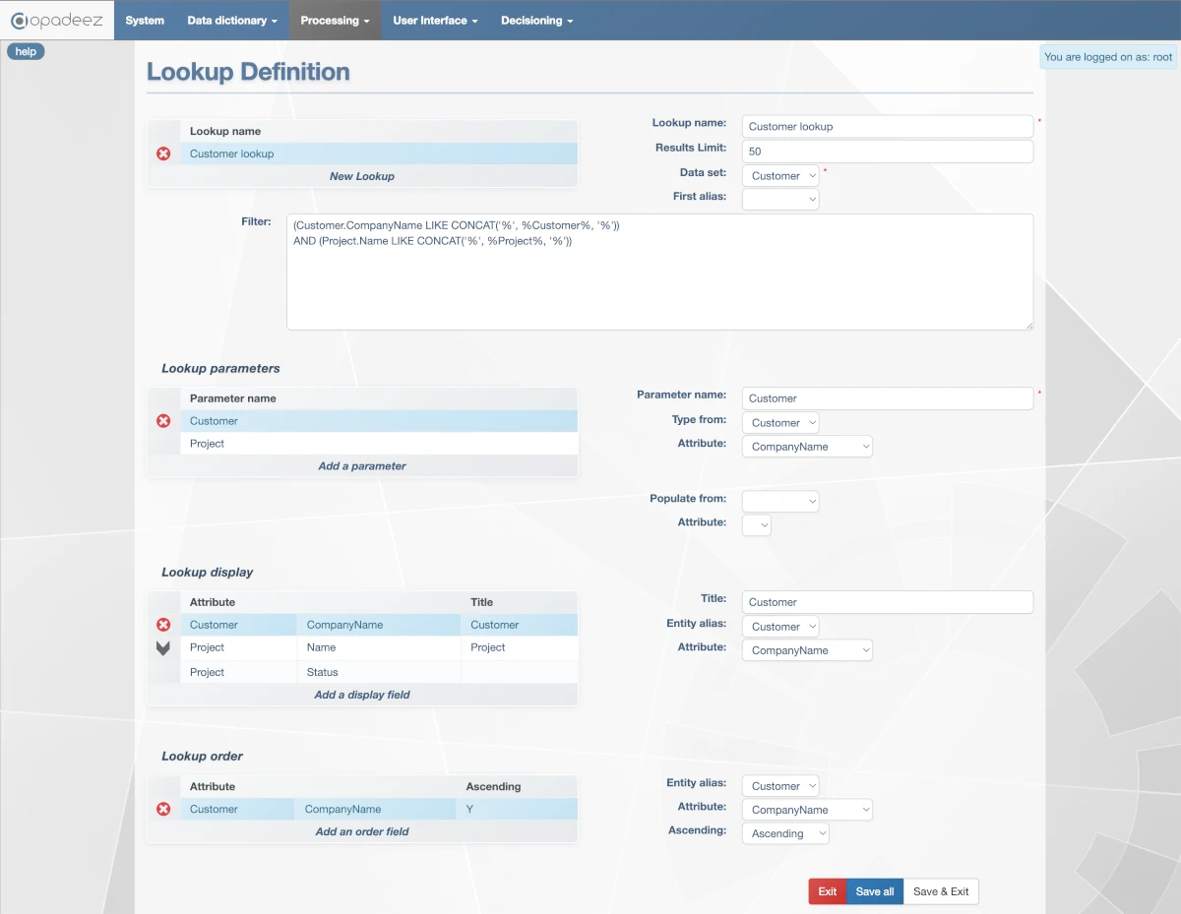Click inside the Results Limit field
1181x914 pixels.
(886, 151)
